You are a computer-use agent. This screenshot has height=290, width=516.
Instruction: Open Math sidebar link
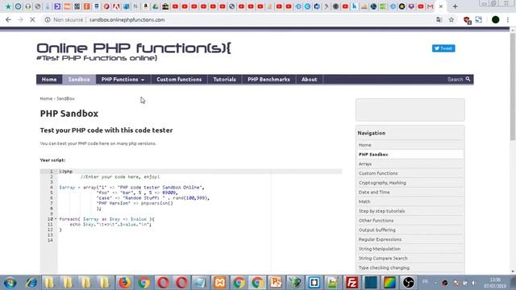pyautogui.click(x=364, y=201)
